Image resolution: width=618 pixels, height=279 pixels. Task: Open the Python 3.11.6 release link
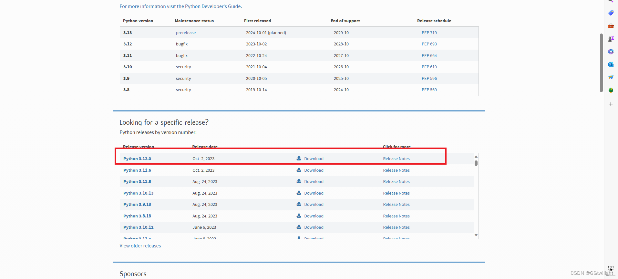click(x=137, y=170)
